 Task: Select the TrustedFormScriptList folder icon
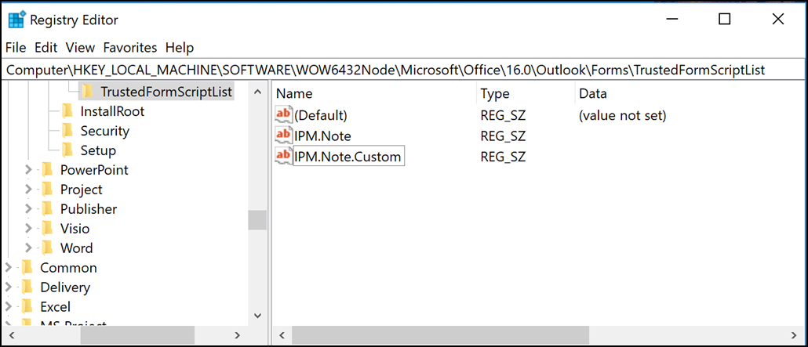[88, 92]
